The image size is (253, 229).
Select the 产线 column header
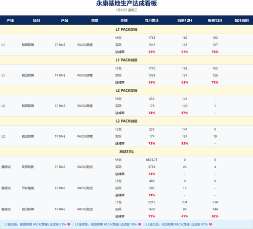10,20
